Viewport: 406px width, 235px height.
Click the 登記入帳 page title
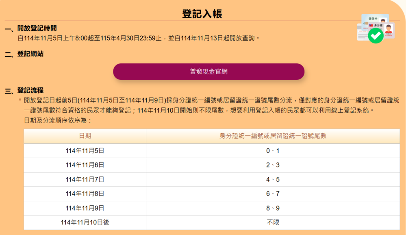(x=202, y=13)
